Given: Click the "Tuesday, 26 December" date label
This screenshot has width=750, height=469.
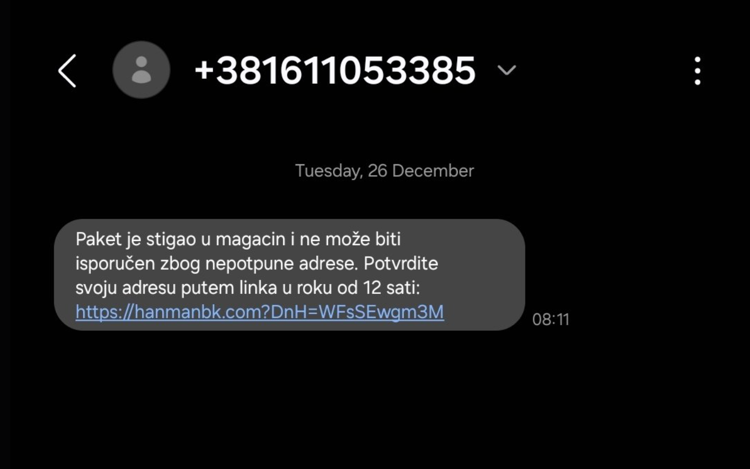Looking at the screenshot, I should click(x=384, y=171).
